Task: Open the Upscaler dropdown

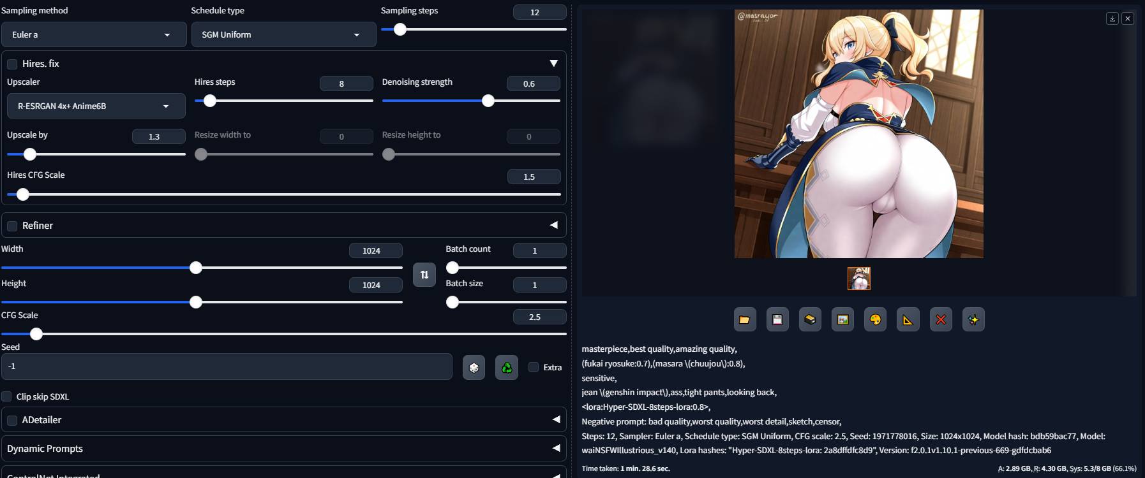Action: [96, 106]
